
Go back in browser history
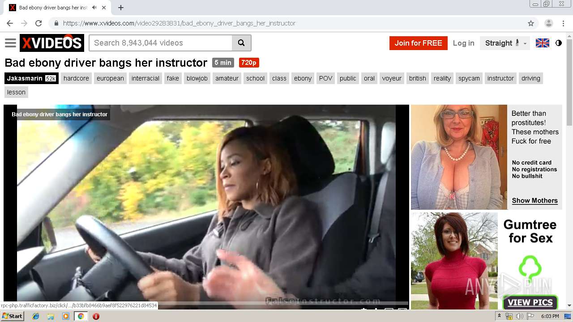(x=10, y=23)
